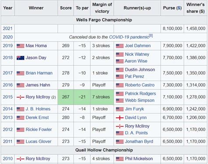Open runner-up Jonathan Byrd link
This screenshot has height=164, width=208.
coord(139,142)
